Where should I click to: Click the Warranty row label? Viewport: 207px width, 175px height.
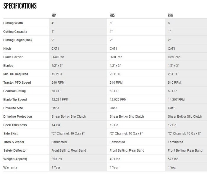click(x=10, y=168)
